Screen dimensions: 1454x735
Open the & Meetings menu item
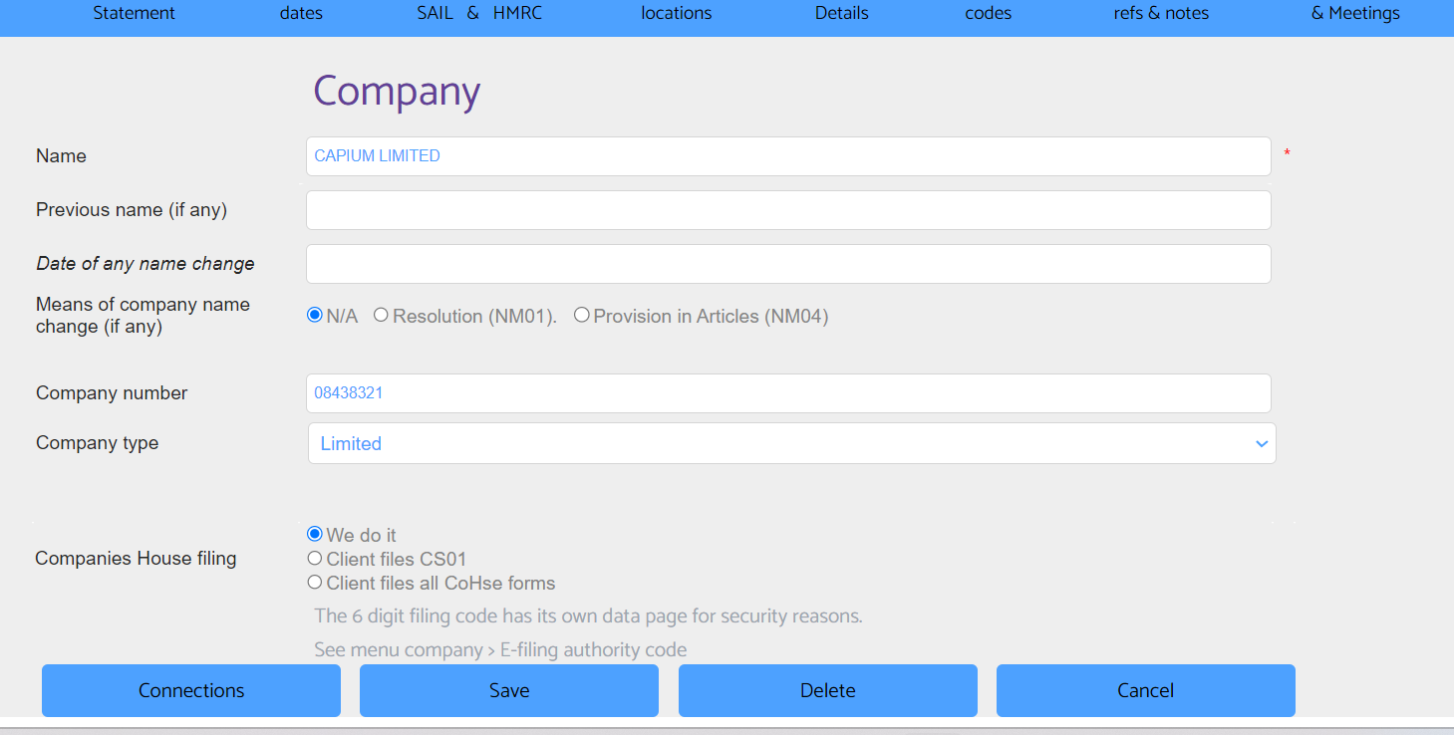tap(1355, 13)
